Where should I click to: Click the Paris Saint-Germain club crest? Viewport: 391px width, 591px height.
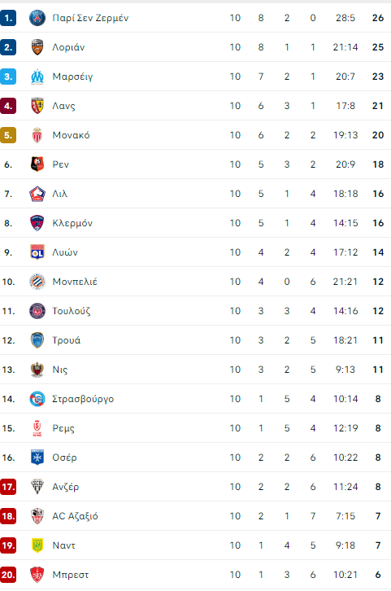37,18
